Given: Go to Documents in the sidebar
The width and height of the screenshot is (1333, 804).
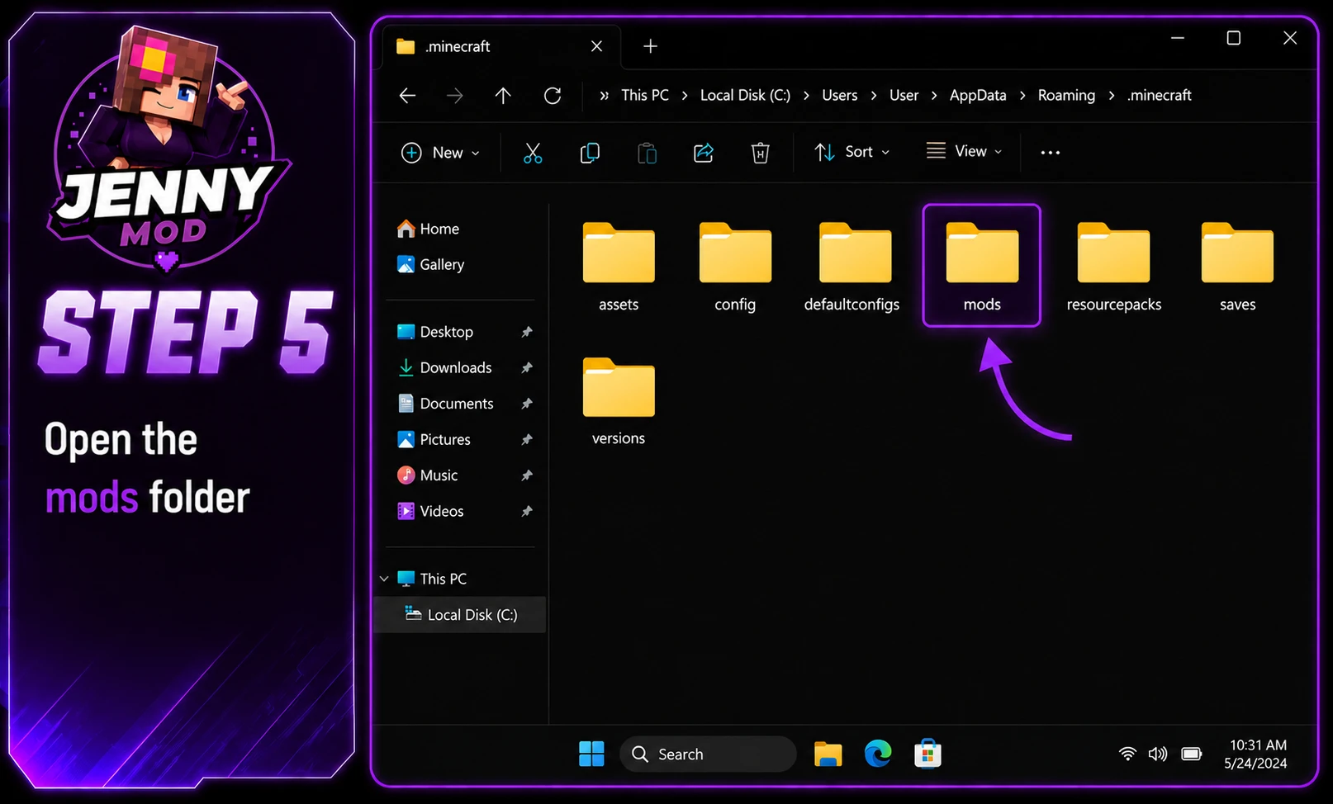Looking at the screenshot, I should 445,404.
